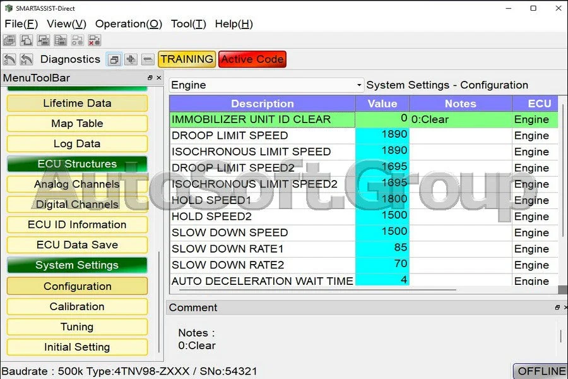
Task: Click the plus icon in the Diagnostics bar
Action: 131,59
